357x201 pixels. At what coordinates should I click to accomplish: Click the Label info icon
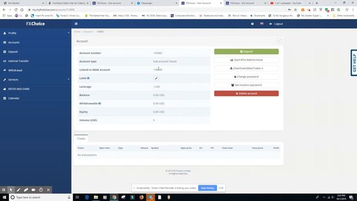pos(88,78)
